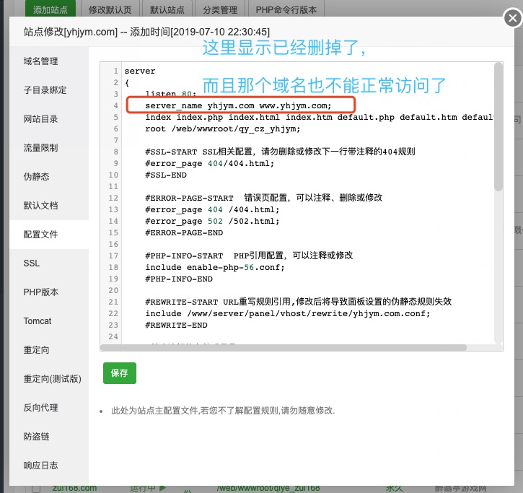The height and width of the screenshot is (493, 523).
Task: Open the 伪静态 section
Action: 36,177
